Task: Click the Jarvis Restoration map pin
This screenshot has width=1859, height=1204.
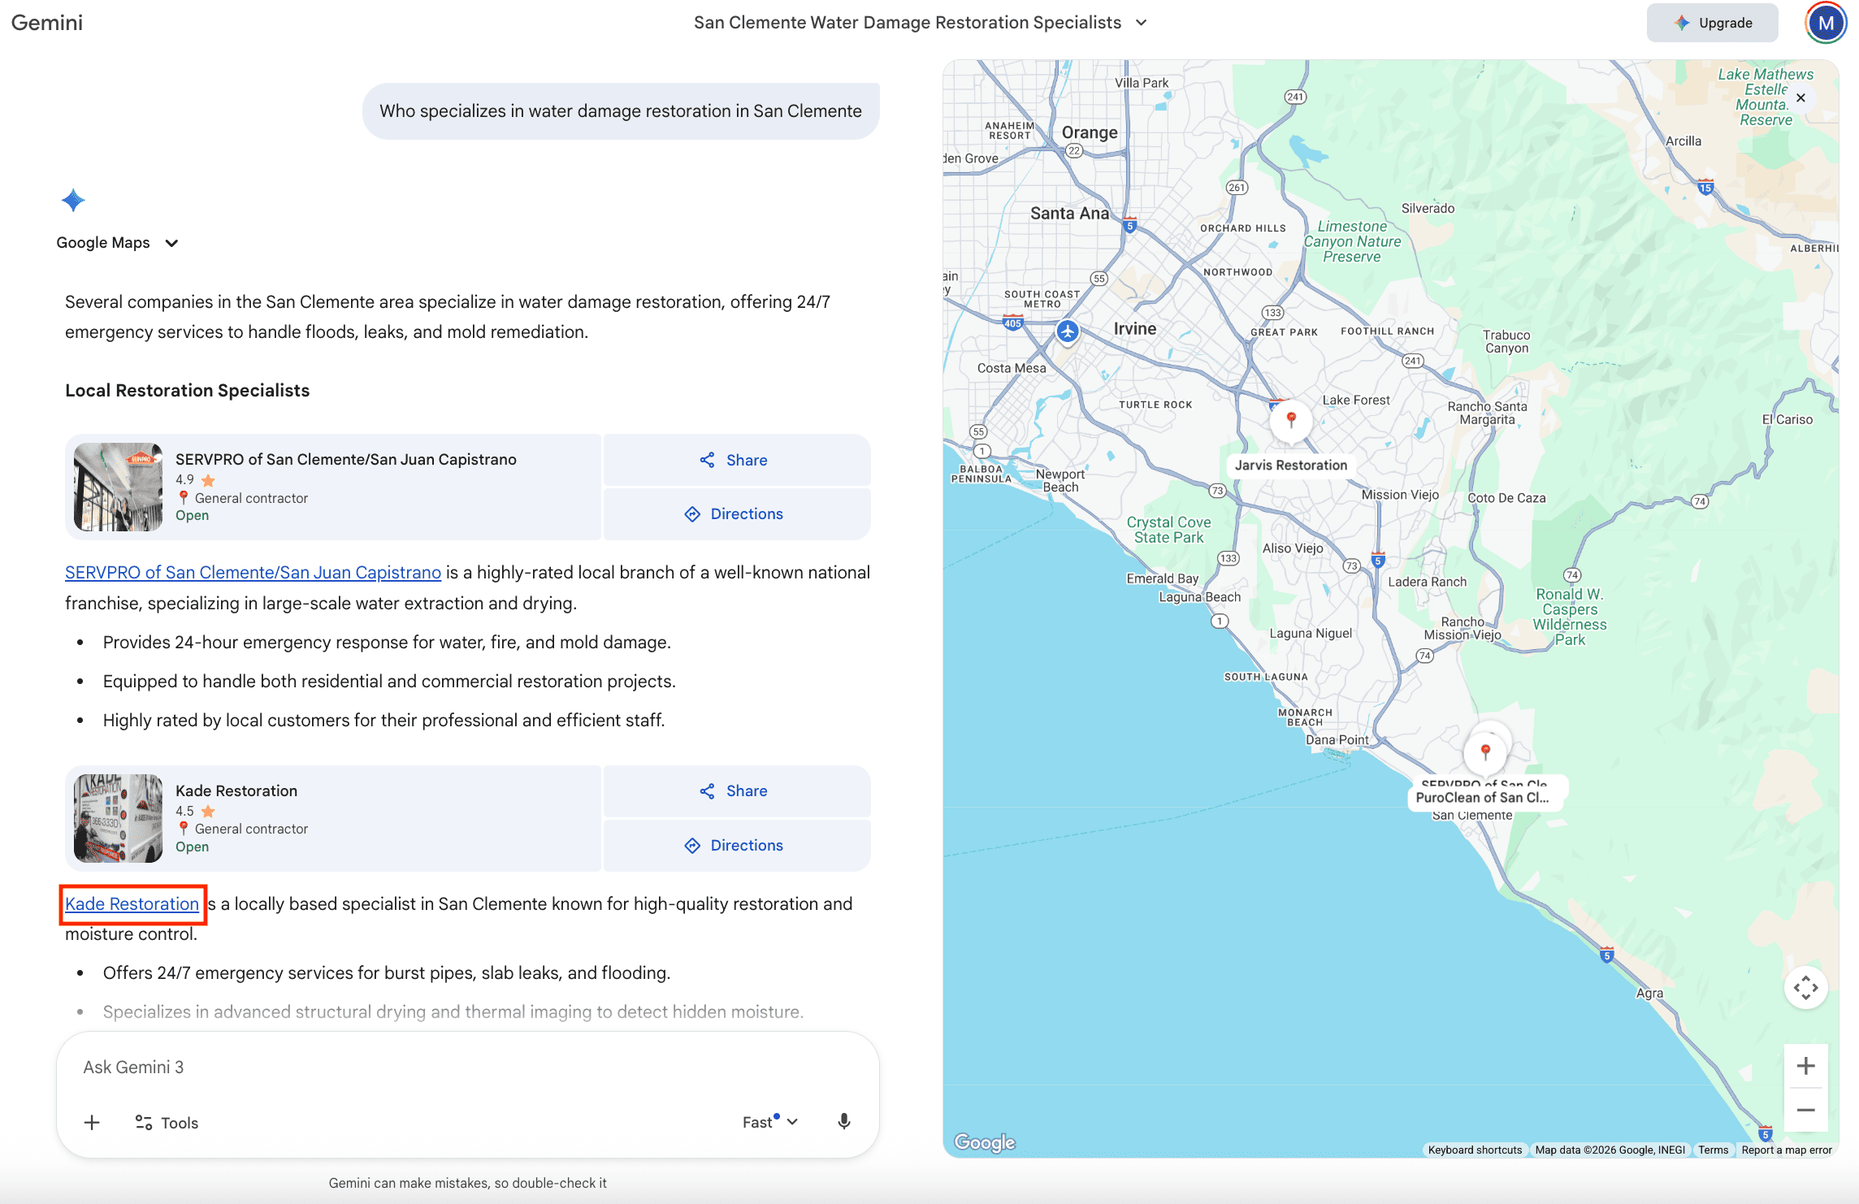Action: click(1290, 419)
